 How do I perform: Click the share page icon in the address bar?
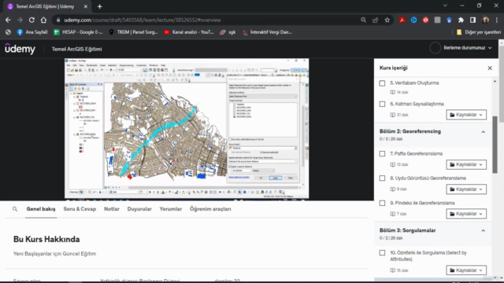click(x=375, y=20)
